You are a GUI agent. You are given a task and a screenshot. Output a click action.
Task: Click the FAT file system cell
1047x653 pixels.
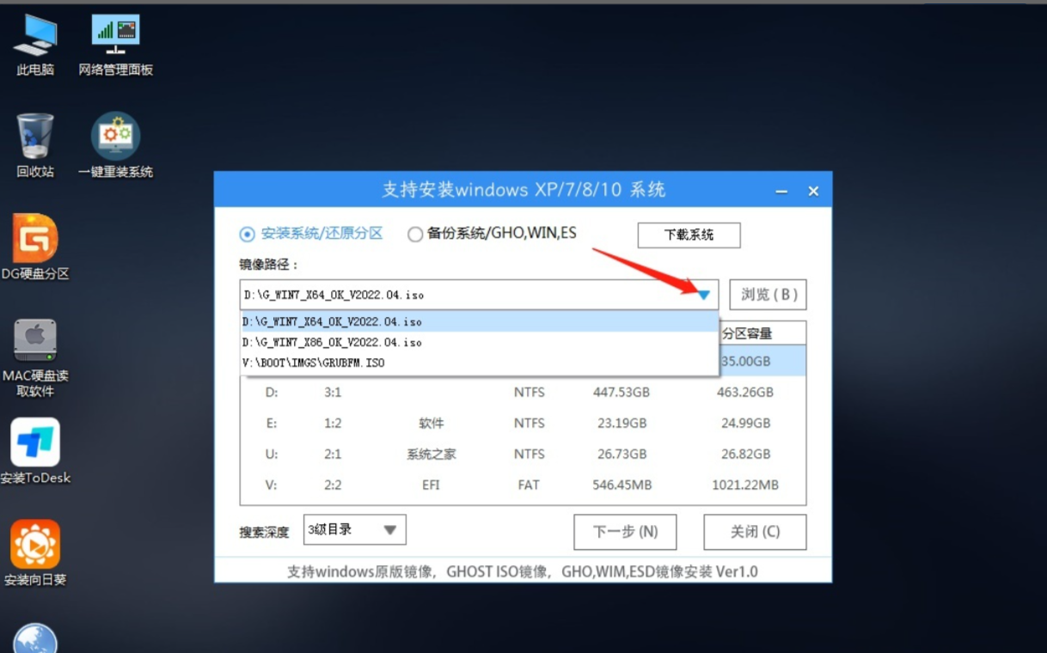pyautogui.click(x=529, y=485)
